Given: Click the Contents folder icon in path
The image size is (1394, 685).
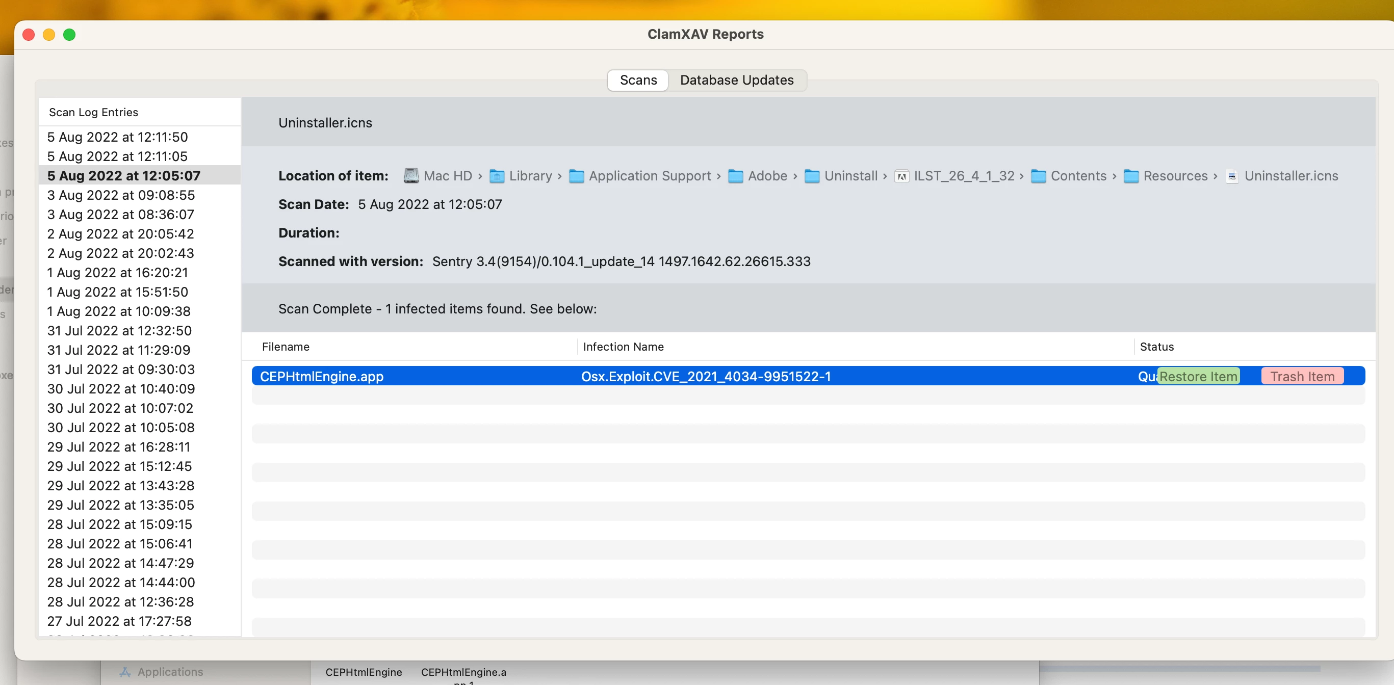Looking at the screenshot, I should pos(1038,176).
